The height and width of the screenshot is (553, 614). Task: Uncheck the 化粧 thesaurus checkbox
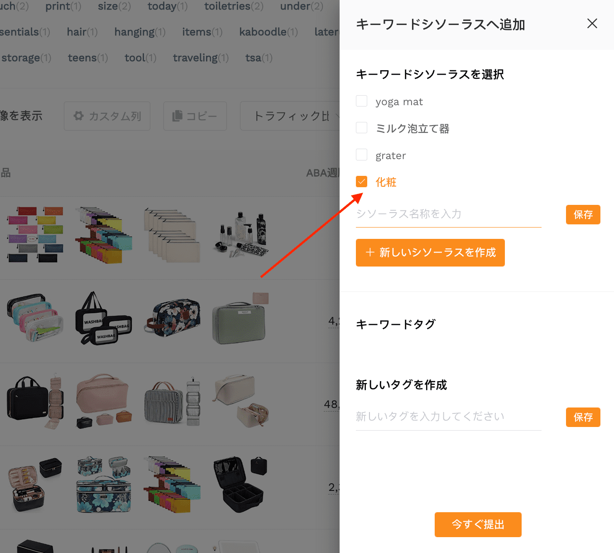coord(361,182)
